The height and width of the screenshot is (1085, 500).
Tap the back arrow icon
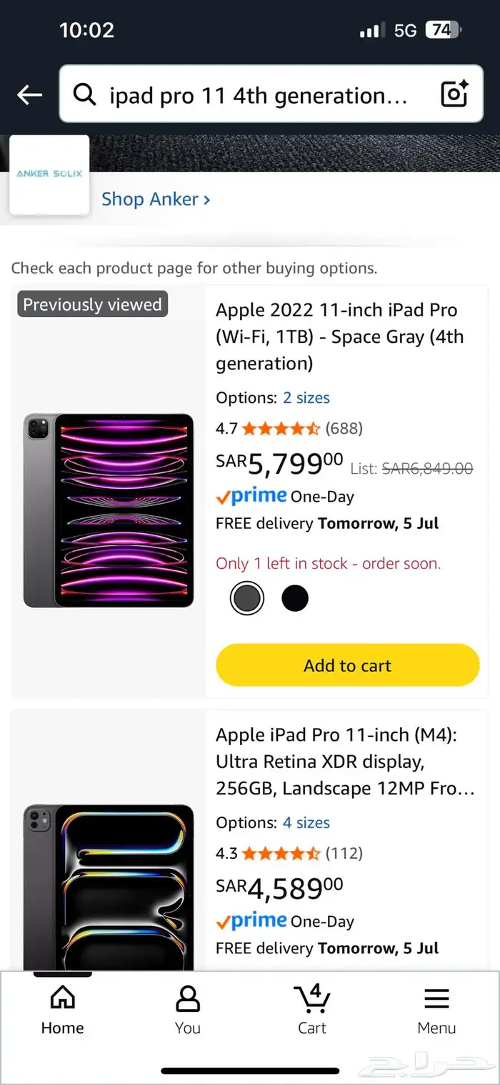click(29, 94)
